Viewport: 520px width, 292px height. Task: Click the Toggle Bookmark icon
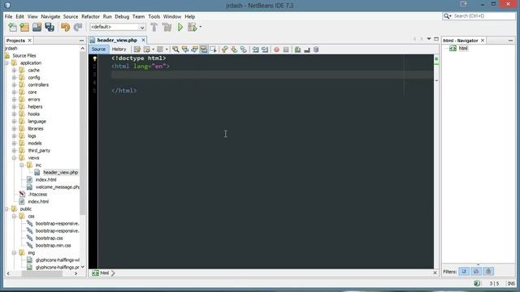[x=244, y=49]
